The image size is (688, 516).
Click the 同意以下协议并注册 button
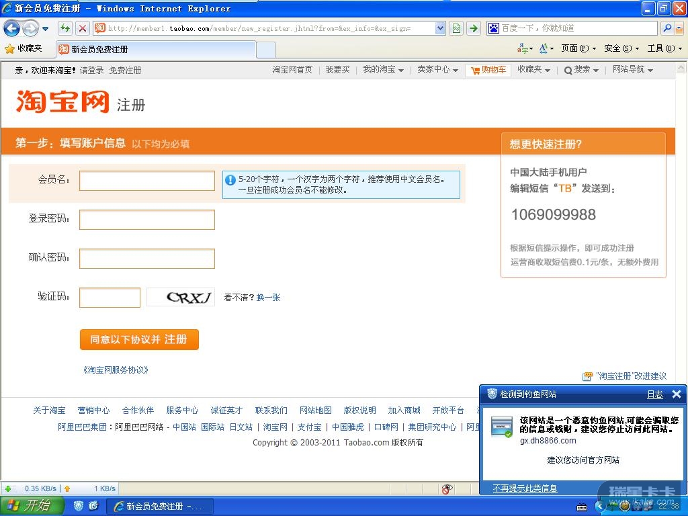click(x=139, y=339)
